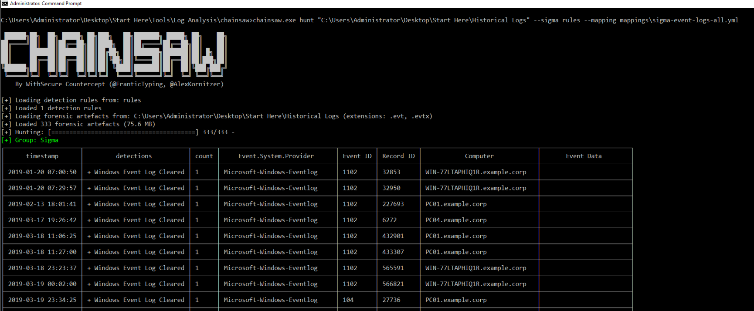Screen dimensions: 754x311
Task: Click timestamp 2019-03-18 23:23:37
Action: pos(42,268)
